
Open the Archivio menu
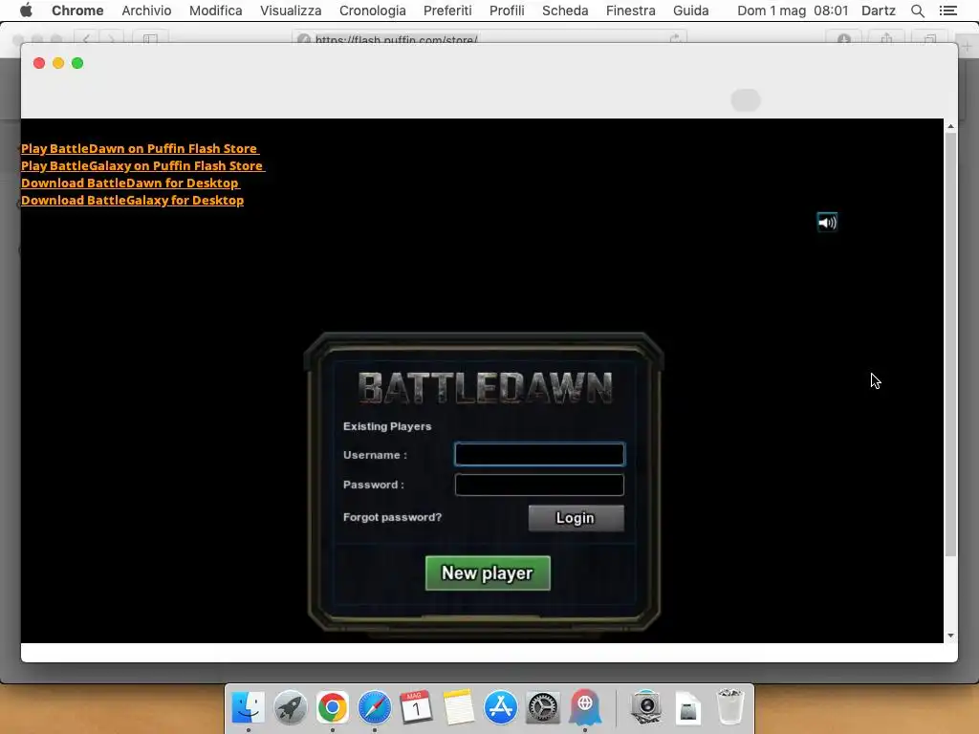146,11
